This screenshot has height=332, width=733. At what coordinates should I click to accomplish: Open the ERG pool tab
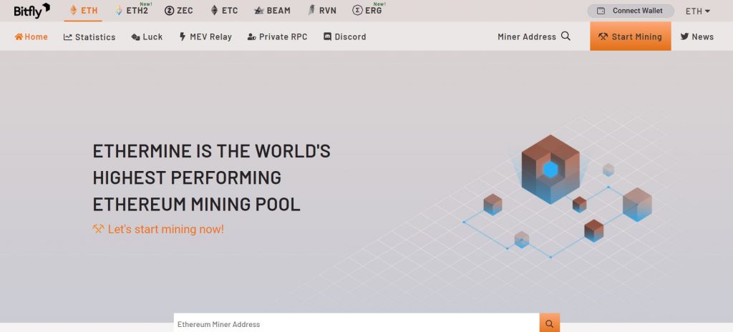pyautogui.click(x=368, y=10)
